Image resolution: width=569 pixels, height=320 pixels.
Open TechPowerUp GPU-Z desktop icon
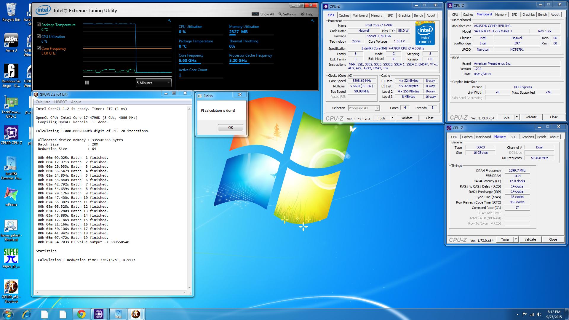point(11,107)
